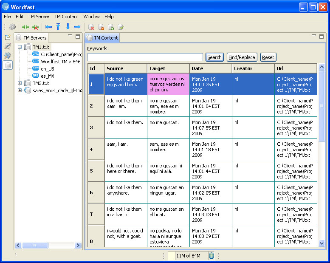Screen dimensions: 330x263
Task: Open the Window menu
Action: click(91, 17)
